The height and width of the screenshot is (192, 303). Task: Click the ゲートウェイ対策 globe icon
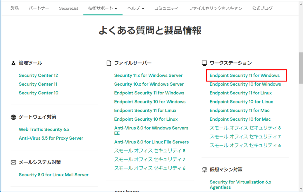click(13, 117)
